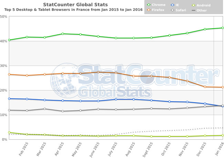Click the Android data point for Oct 2015
The height and width of the screenshot is (158, 224).
[x=169, y=136]
